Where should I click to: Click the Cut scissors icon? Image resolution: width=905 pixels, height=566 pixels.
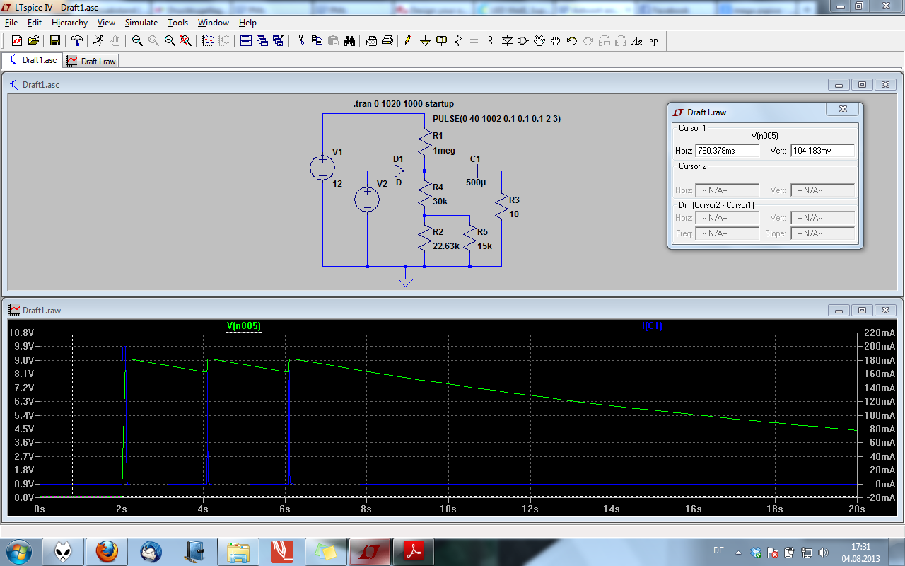pyautogui.click(x=300, y=41)
